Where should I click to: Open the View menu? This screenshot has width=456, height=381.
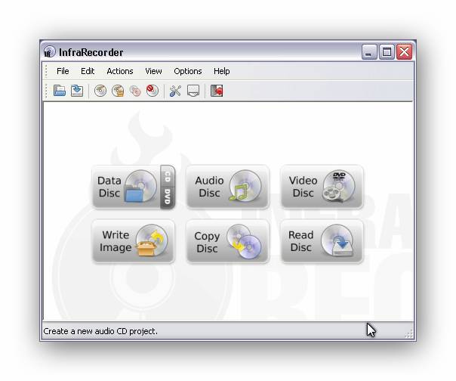(x=153, y=71)
